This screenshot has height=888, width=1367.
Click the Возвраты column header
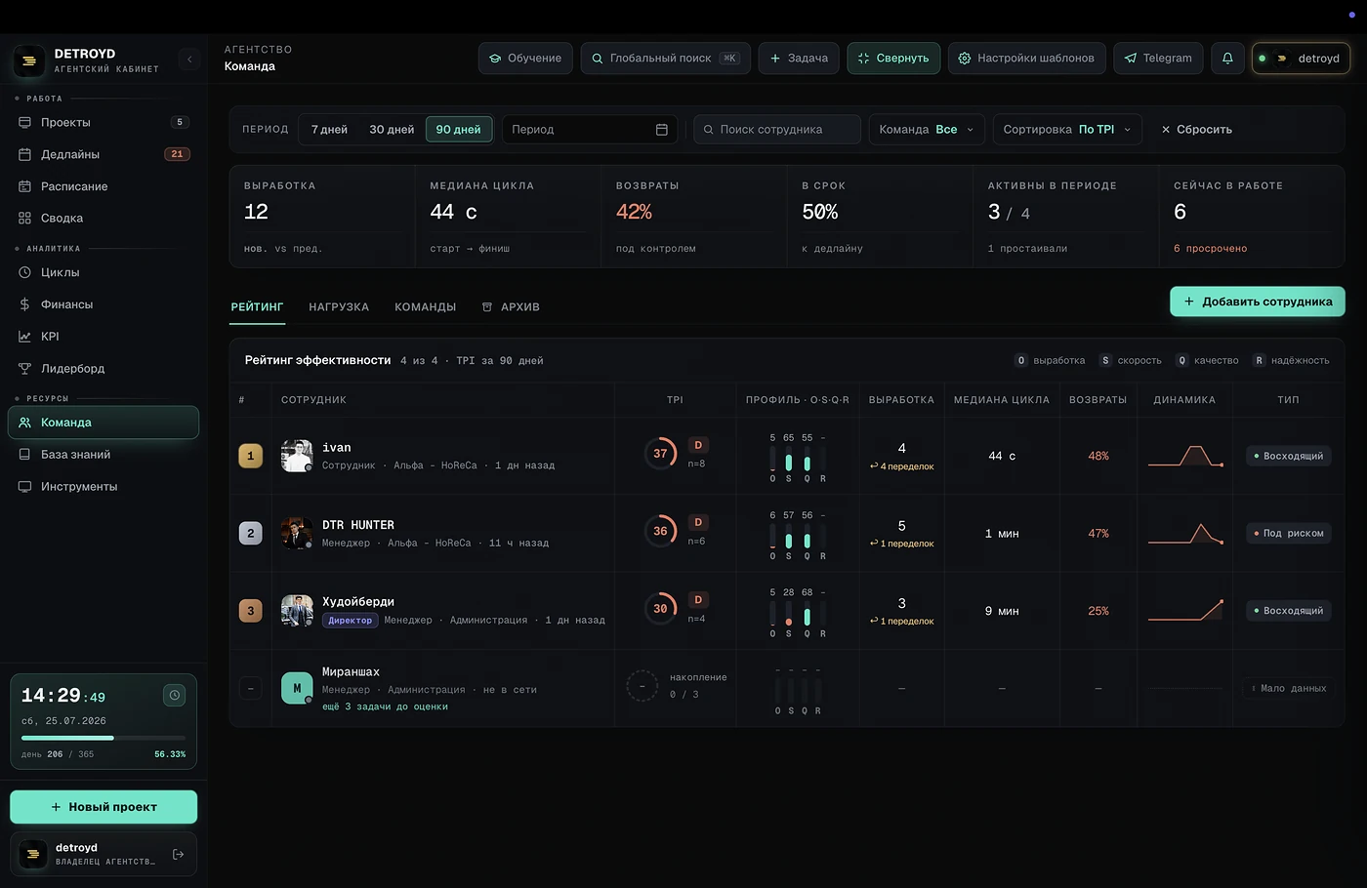pos(1098,400)
